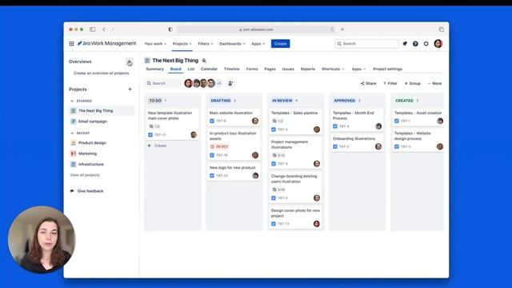Click assignee avatar on Main website illustration card

[x=255, y=121]
